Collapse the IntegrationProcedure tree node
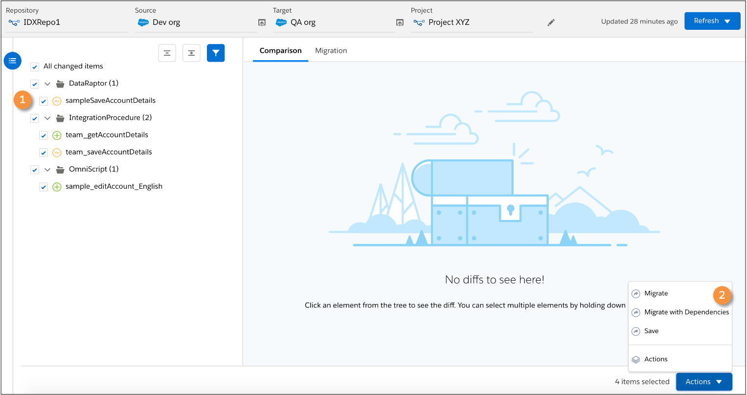 point(47,118)
